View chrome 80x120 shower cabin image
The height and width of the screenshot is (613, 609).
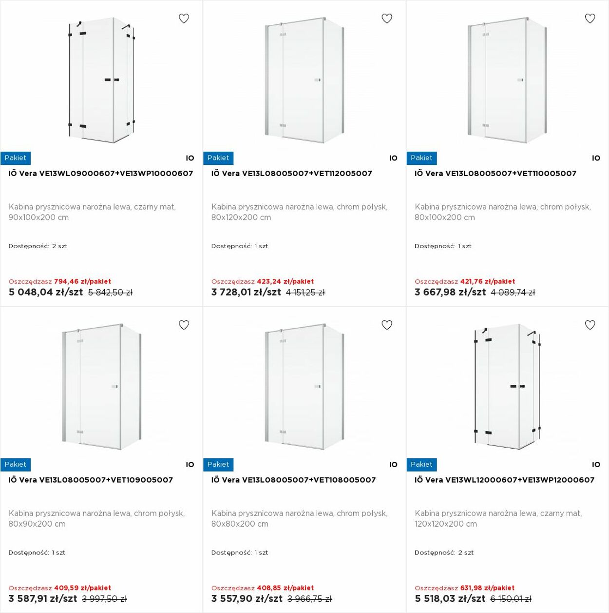[x=304, y=80]
